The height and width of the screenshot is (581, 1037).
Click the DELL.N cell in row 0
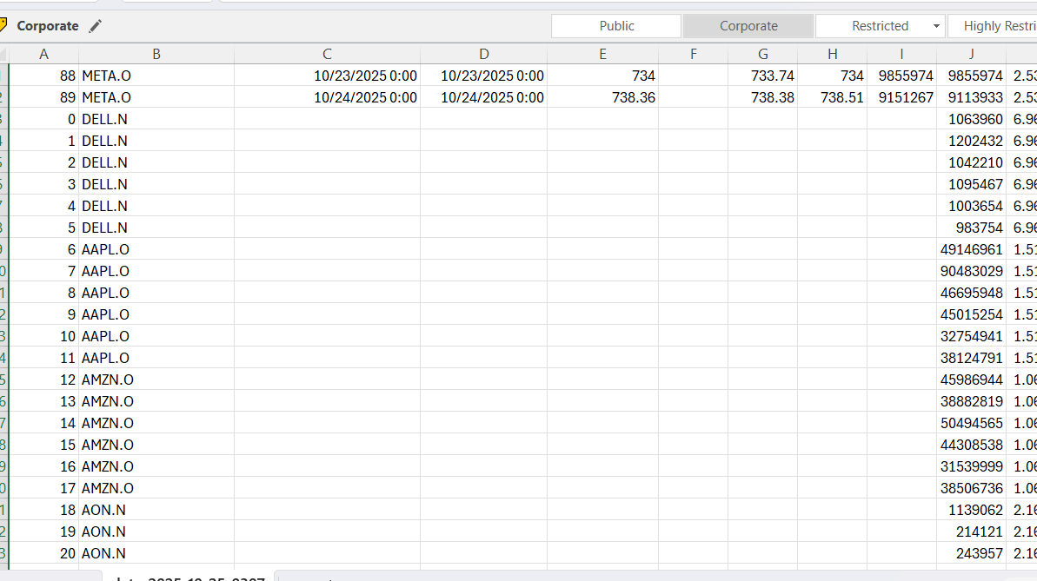point(156,120)
